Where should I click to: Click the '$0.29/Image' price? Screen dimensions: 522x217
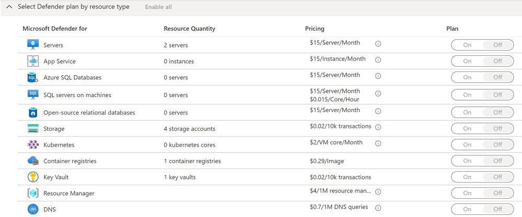click(327, 161)
